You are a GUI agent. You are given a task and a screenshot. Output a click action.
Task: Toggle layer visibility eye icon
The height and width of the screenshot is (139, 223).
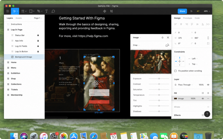coord(208,85)
